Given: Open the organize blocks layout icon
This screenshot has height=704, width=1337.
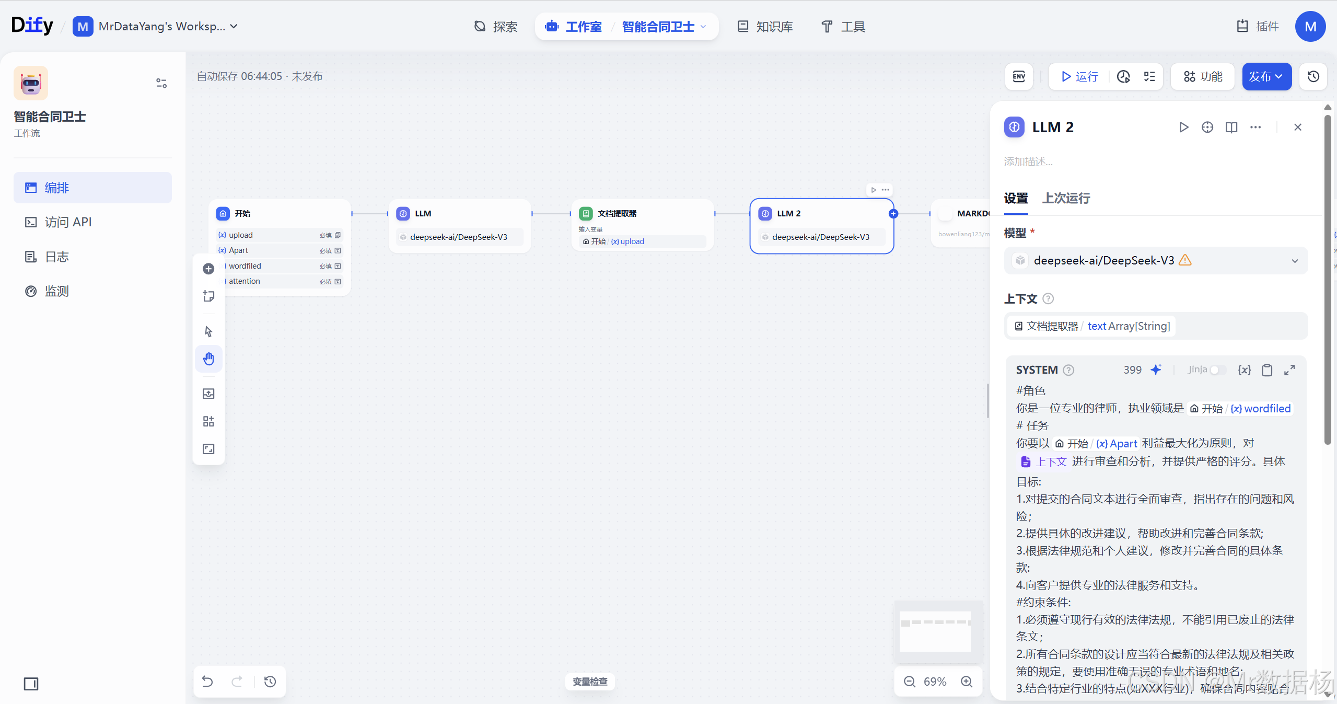Looking at the screenshot, I should tap(208, 421).
